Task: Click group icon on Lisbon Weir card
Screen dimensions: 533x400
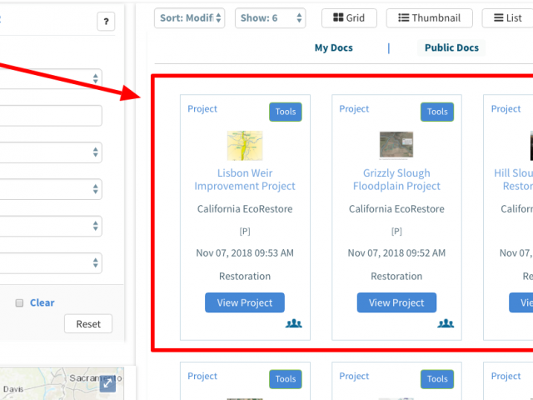Action: tap(294, 323)
